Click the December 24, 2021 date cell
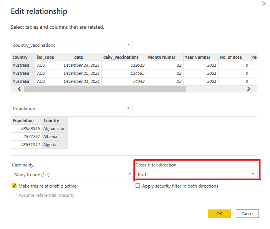The image size is (270, 229). [x=82, y=65]
